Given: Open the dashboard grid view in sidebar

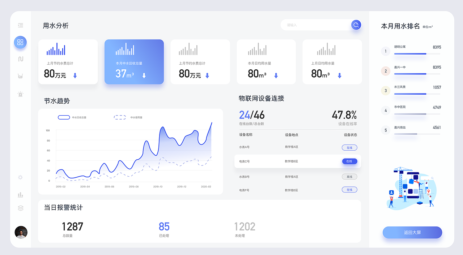Looking at the screenshot, I should click(20, 42).
